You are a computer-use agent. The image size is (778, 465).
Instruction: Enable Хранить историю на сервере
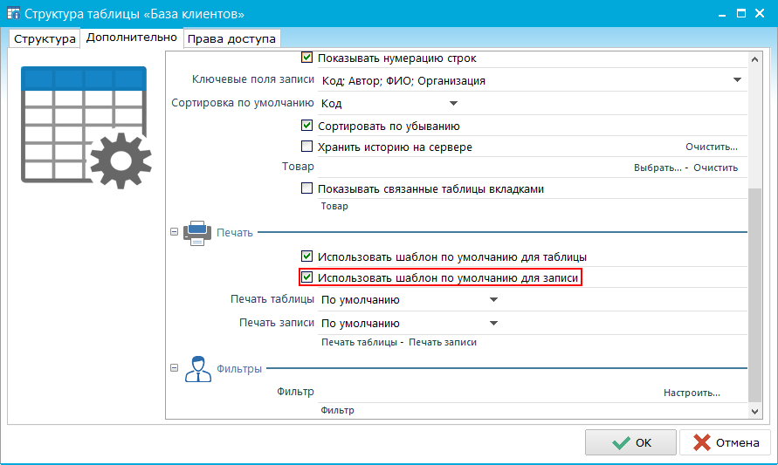click(x=306, y=147)
